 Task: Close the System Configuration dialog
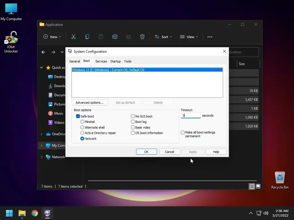(x=225, y=51)
